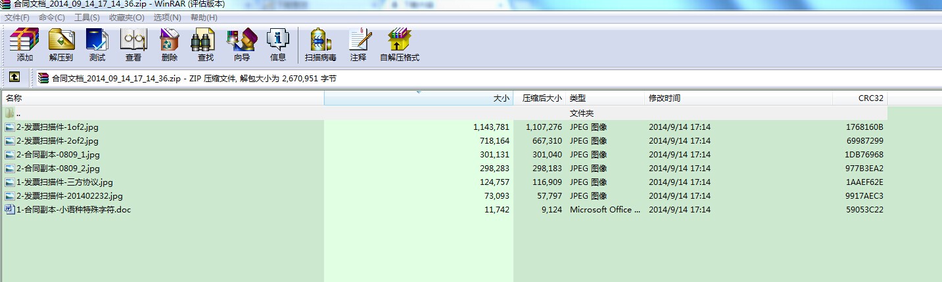Image resolution: width=942 pixels, height=282 pixels.
Task: Click the 文件夹 type of '..' row
Action: pos(582,113)
